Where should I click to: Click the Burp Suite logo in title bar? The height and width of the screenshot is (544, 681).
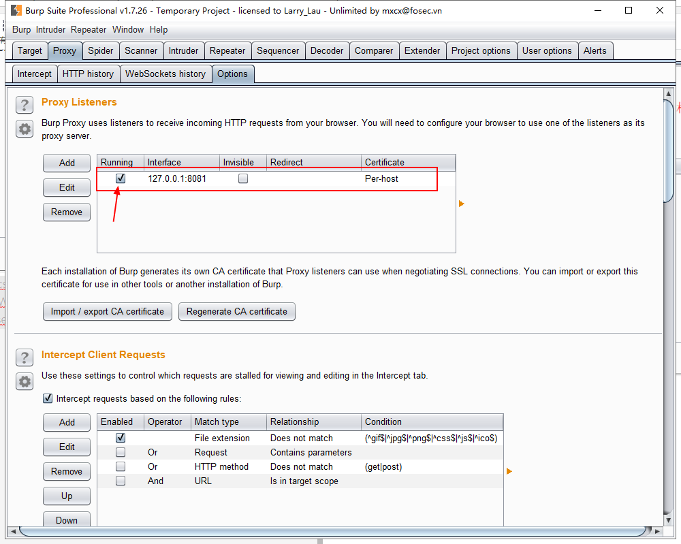click(16, 10)
